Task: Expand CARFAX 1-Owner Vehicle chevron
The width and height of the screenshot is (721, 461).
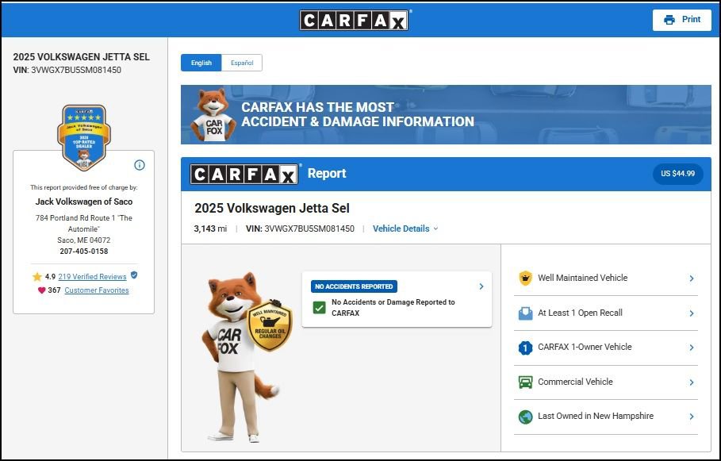Action: click(692, 348)
